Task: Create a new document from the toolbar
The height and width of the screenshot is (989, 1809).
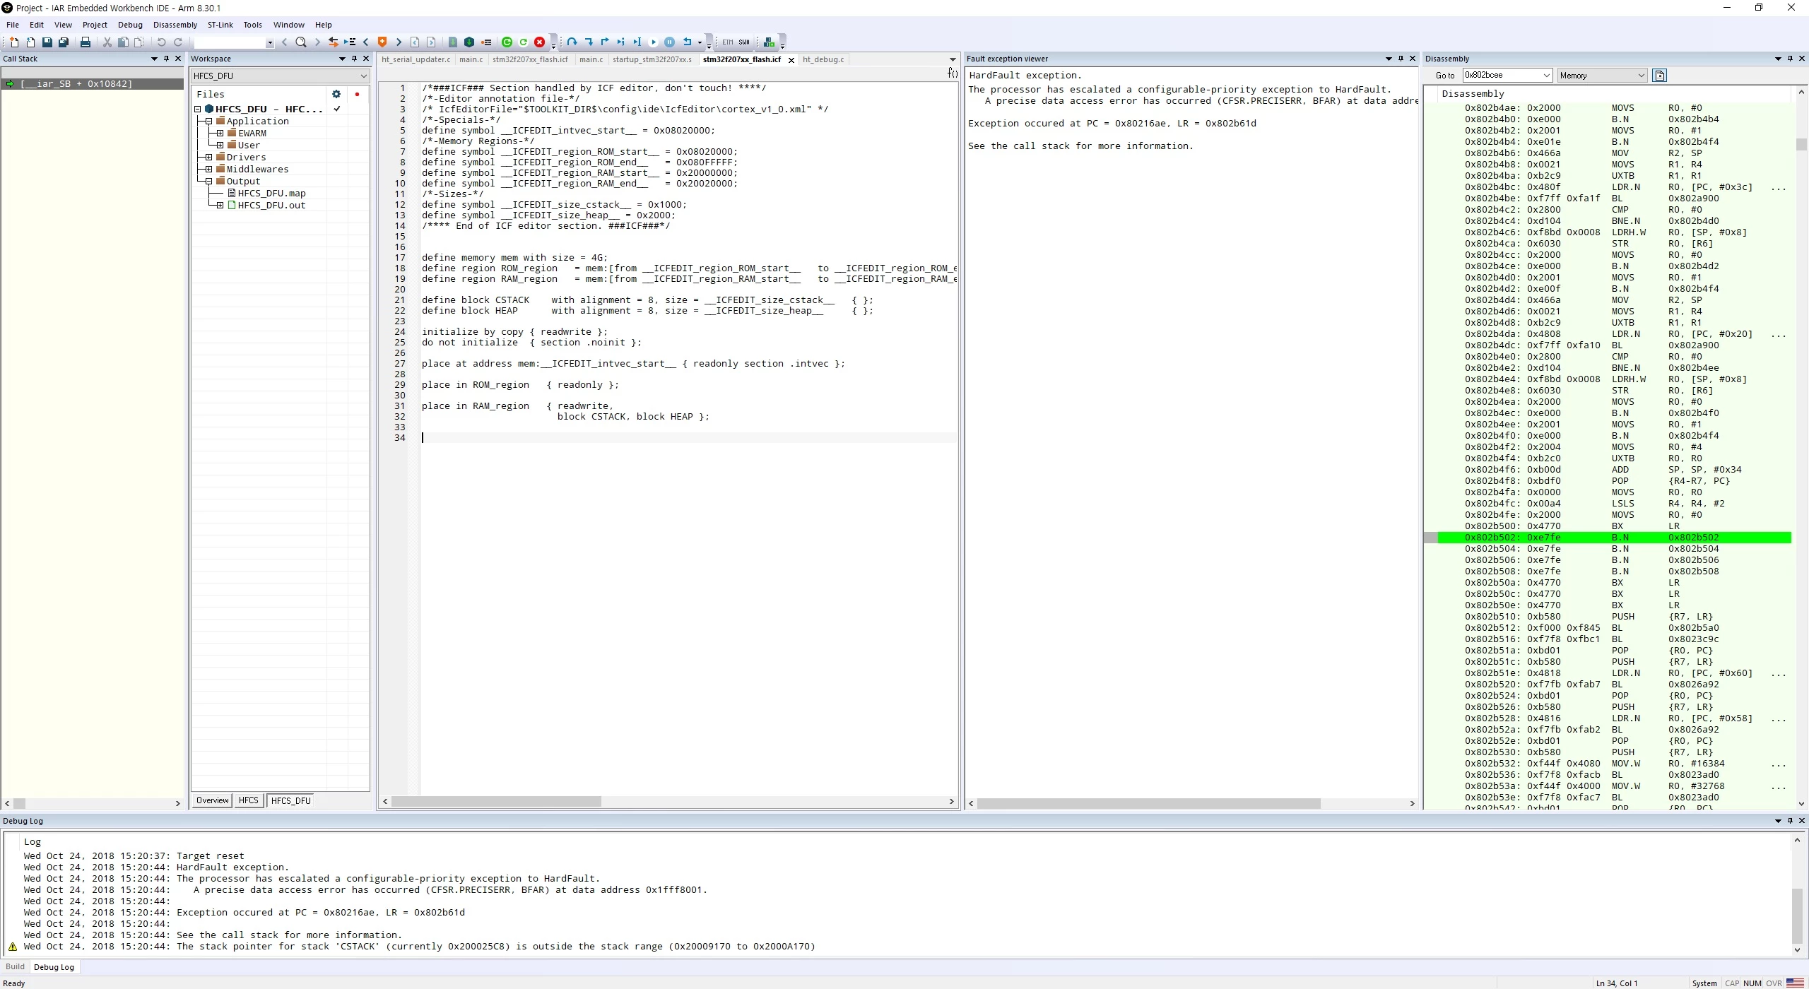Action: 14,42
